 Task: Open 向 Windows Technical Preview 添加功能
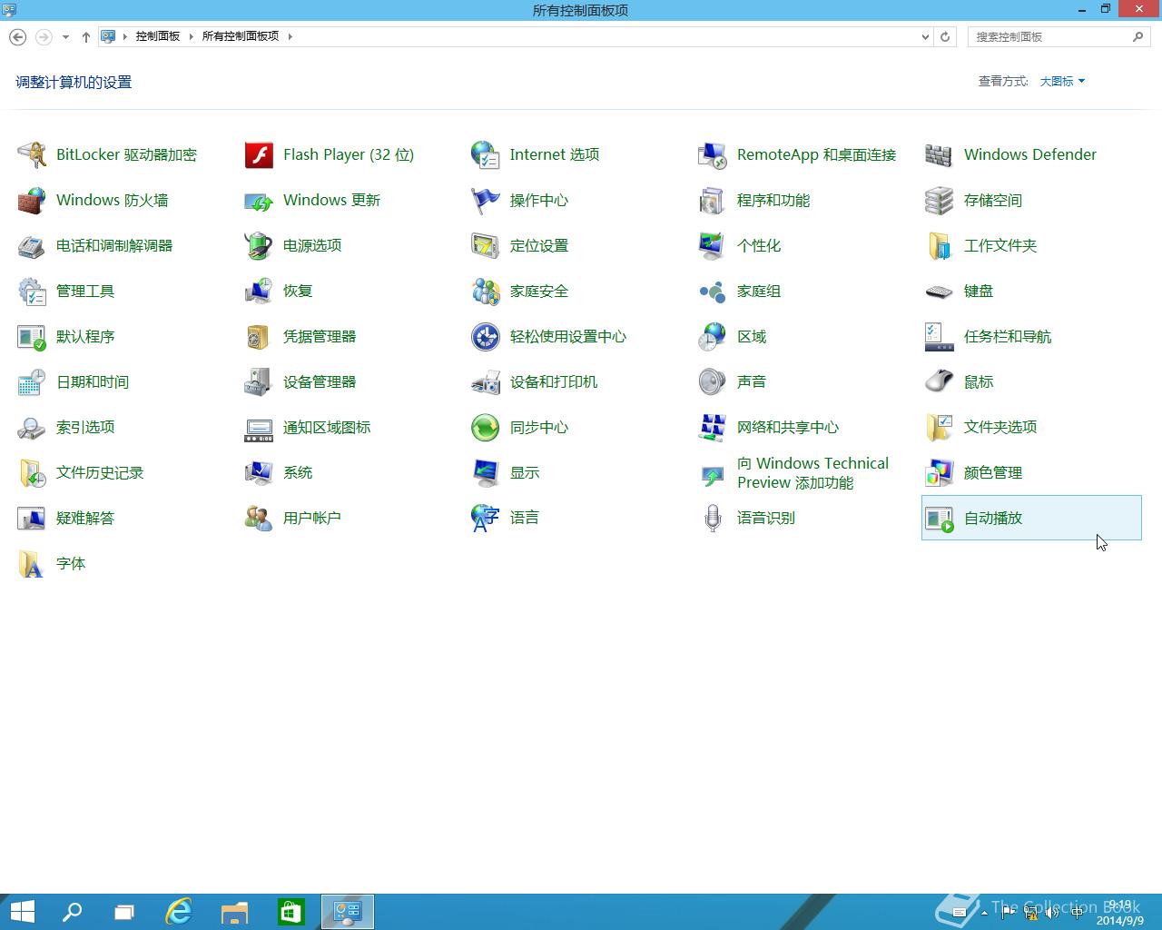pyautogui.click(x=812, y=472)
